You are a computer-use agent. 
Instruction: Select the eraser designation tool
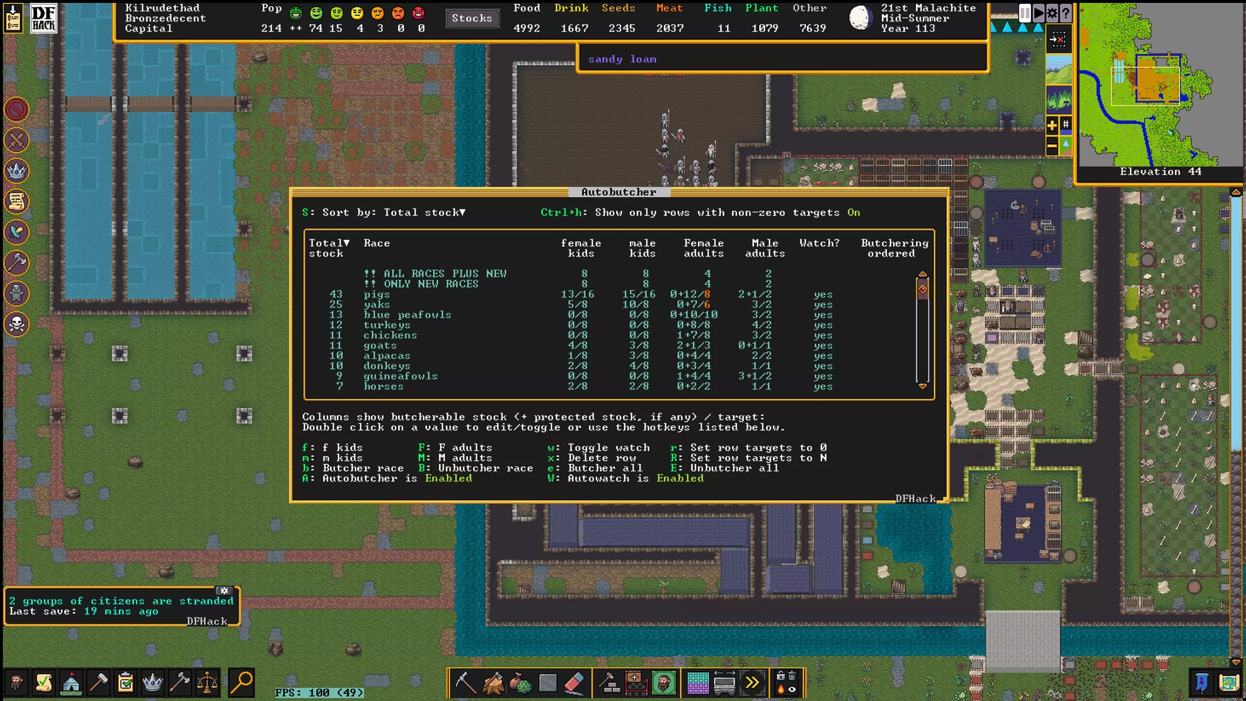pyautogui.click(x=575, y=683)
